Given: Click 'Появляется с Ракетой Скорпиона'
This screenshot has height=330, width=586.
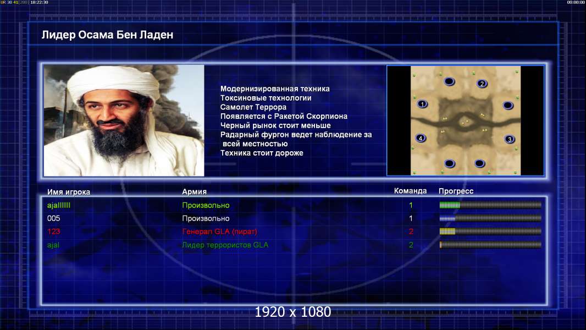Looking at the screenshot, I should pos(284,116).
